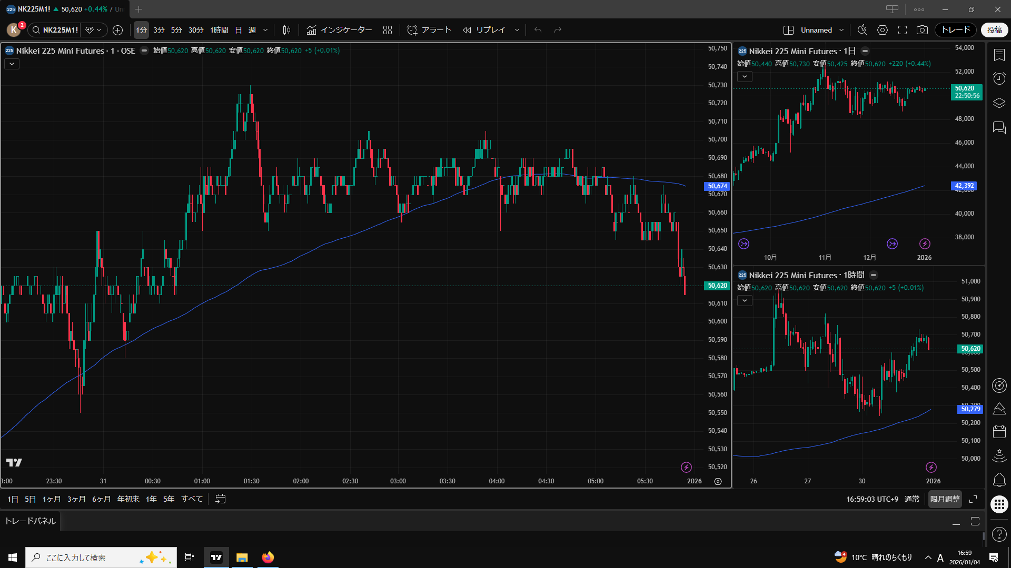Take a chart snapshot with camera icon
This screenshot has height=568, width=1011.
click(922, 30)
